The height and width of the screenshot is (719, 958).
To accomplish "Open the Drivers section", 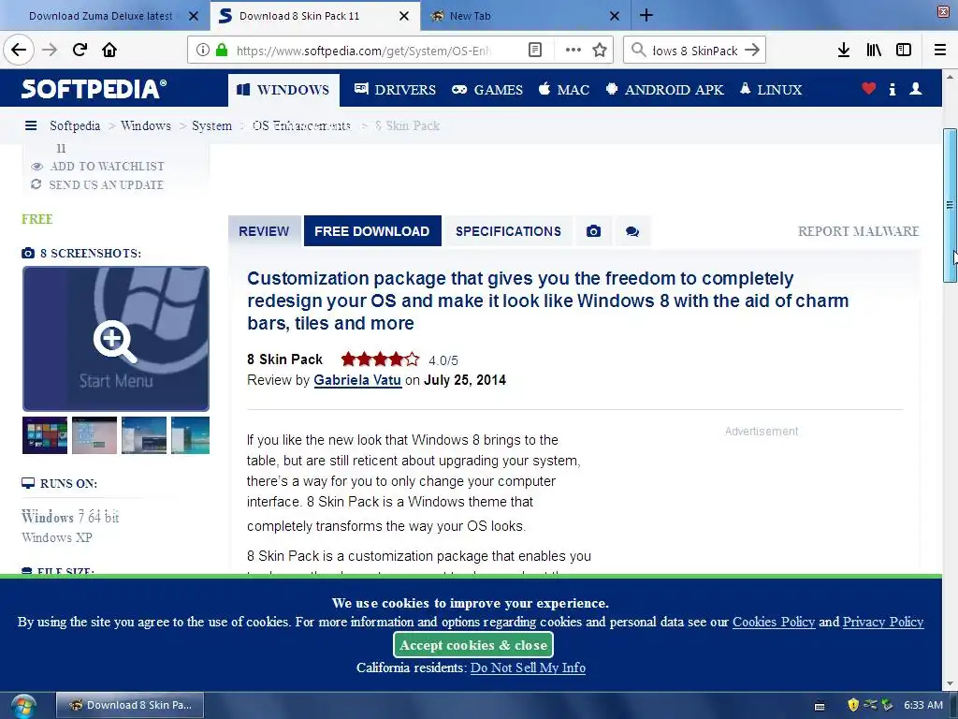I will 395,90.
